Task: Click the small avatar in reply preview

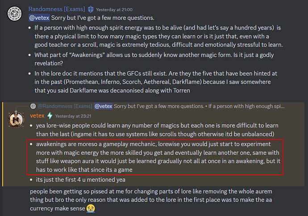Action: pyautogui.click(x=33, y=106)
